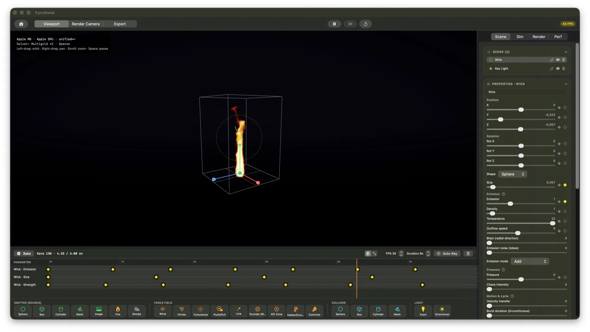Add a Push/Pull force field

220,311
